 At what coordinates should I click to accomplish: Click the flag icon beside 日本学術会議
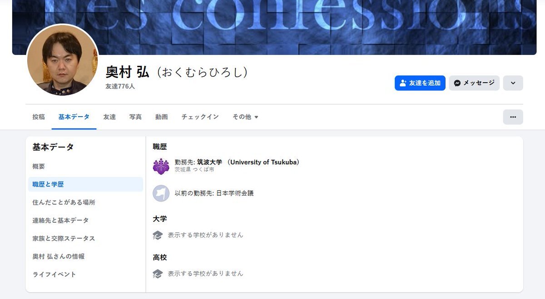pyautogui.click(x=161, y=193)
